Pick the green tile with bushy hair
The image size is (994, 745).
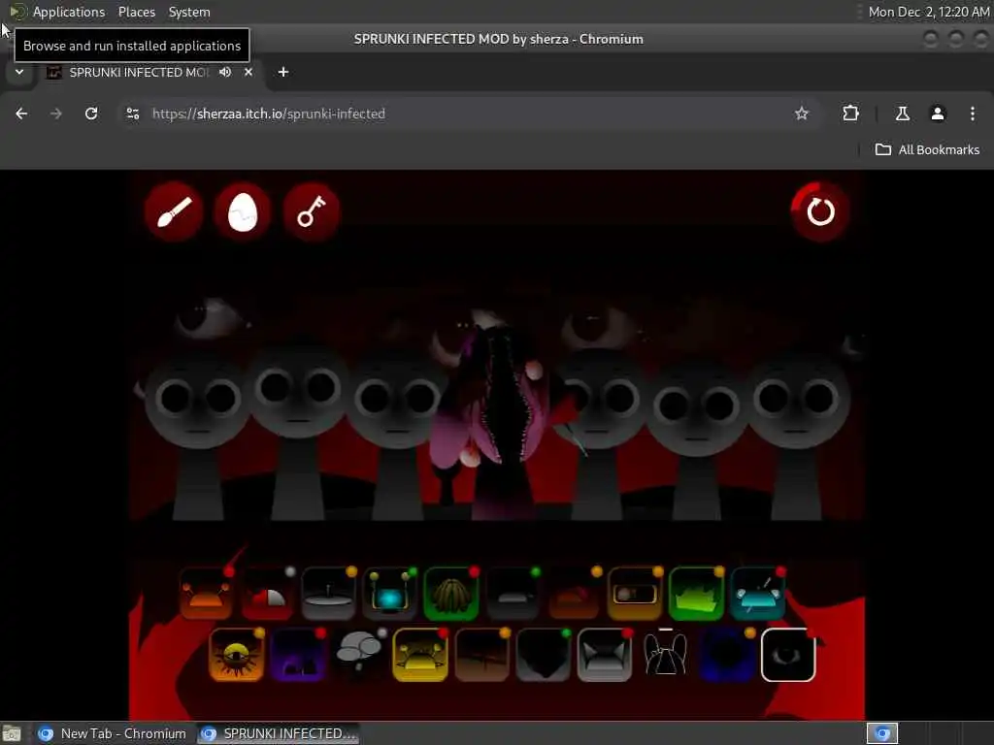[x=450, y=594]
